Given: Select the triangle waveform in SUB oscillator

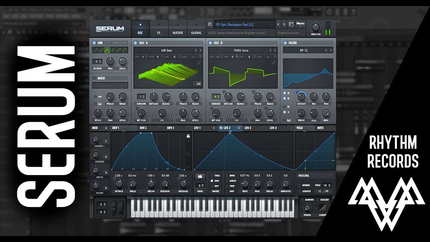Looking at the screenshot, I should pos(107,50).
